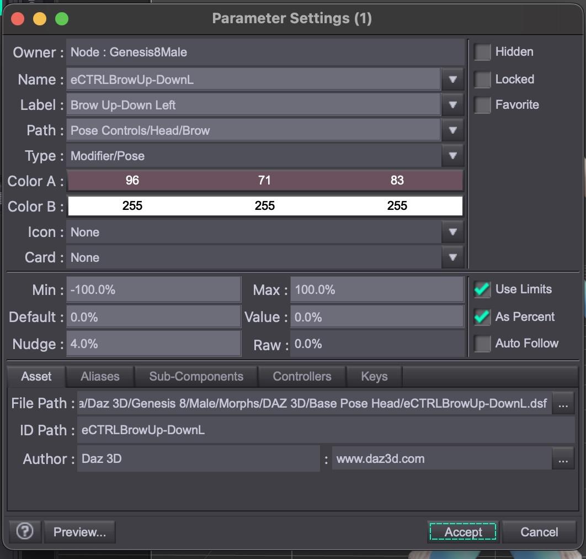Open the Sub-Components tab
586x559 pixels.
pyautogui.click(x=196, y=377)
